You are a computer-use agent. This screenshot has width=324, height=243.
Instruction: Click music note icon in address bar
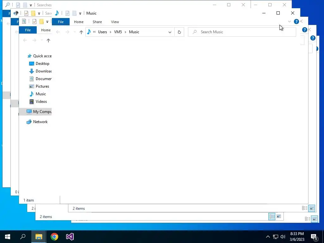89,32
